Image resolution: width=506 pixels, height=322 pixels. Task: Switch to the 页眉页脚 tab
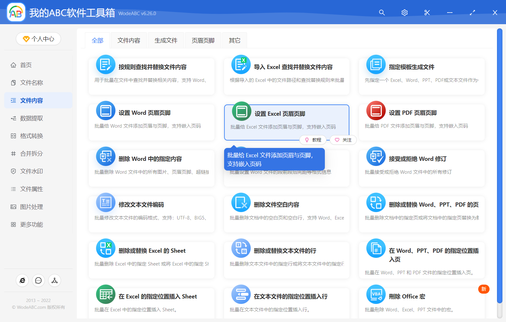coord(203,40)
